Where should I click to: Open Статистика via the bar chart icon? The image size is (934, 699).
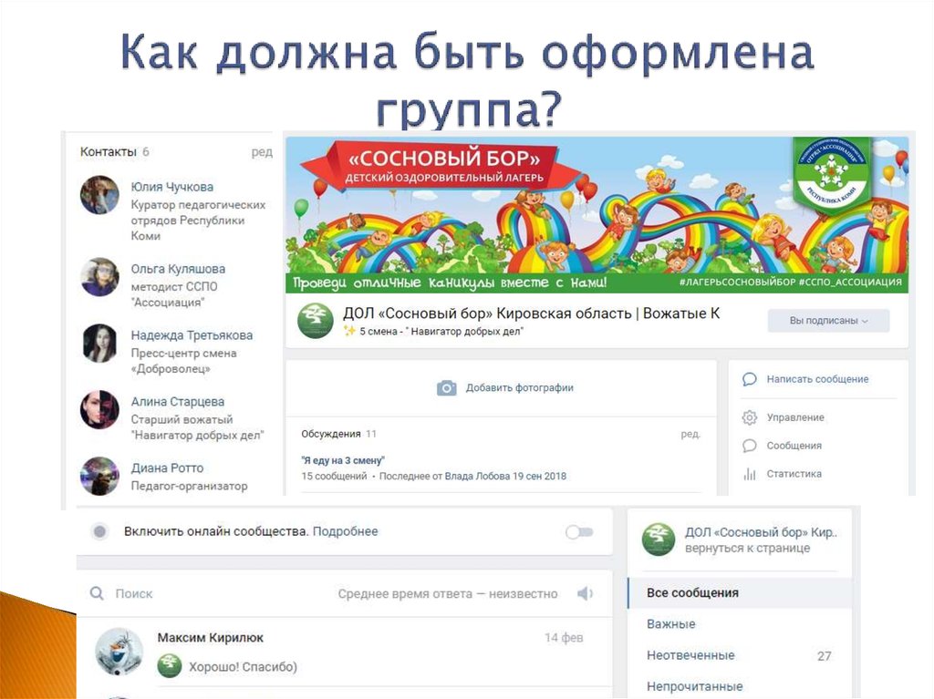point(748,474)
